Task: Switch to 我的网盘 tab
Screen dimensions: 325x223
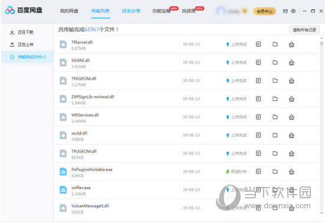Action: pyautogui.click(x=69, y=11)
